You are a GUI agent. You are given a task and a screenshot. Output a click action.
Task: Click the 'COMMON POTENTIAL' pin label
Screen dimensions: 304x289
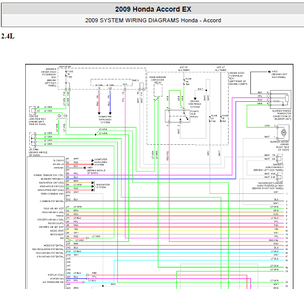click(x=52, y=201)
